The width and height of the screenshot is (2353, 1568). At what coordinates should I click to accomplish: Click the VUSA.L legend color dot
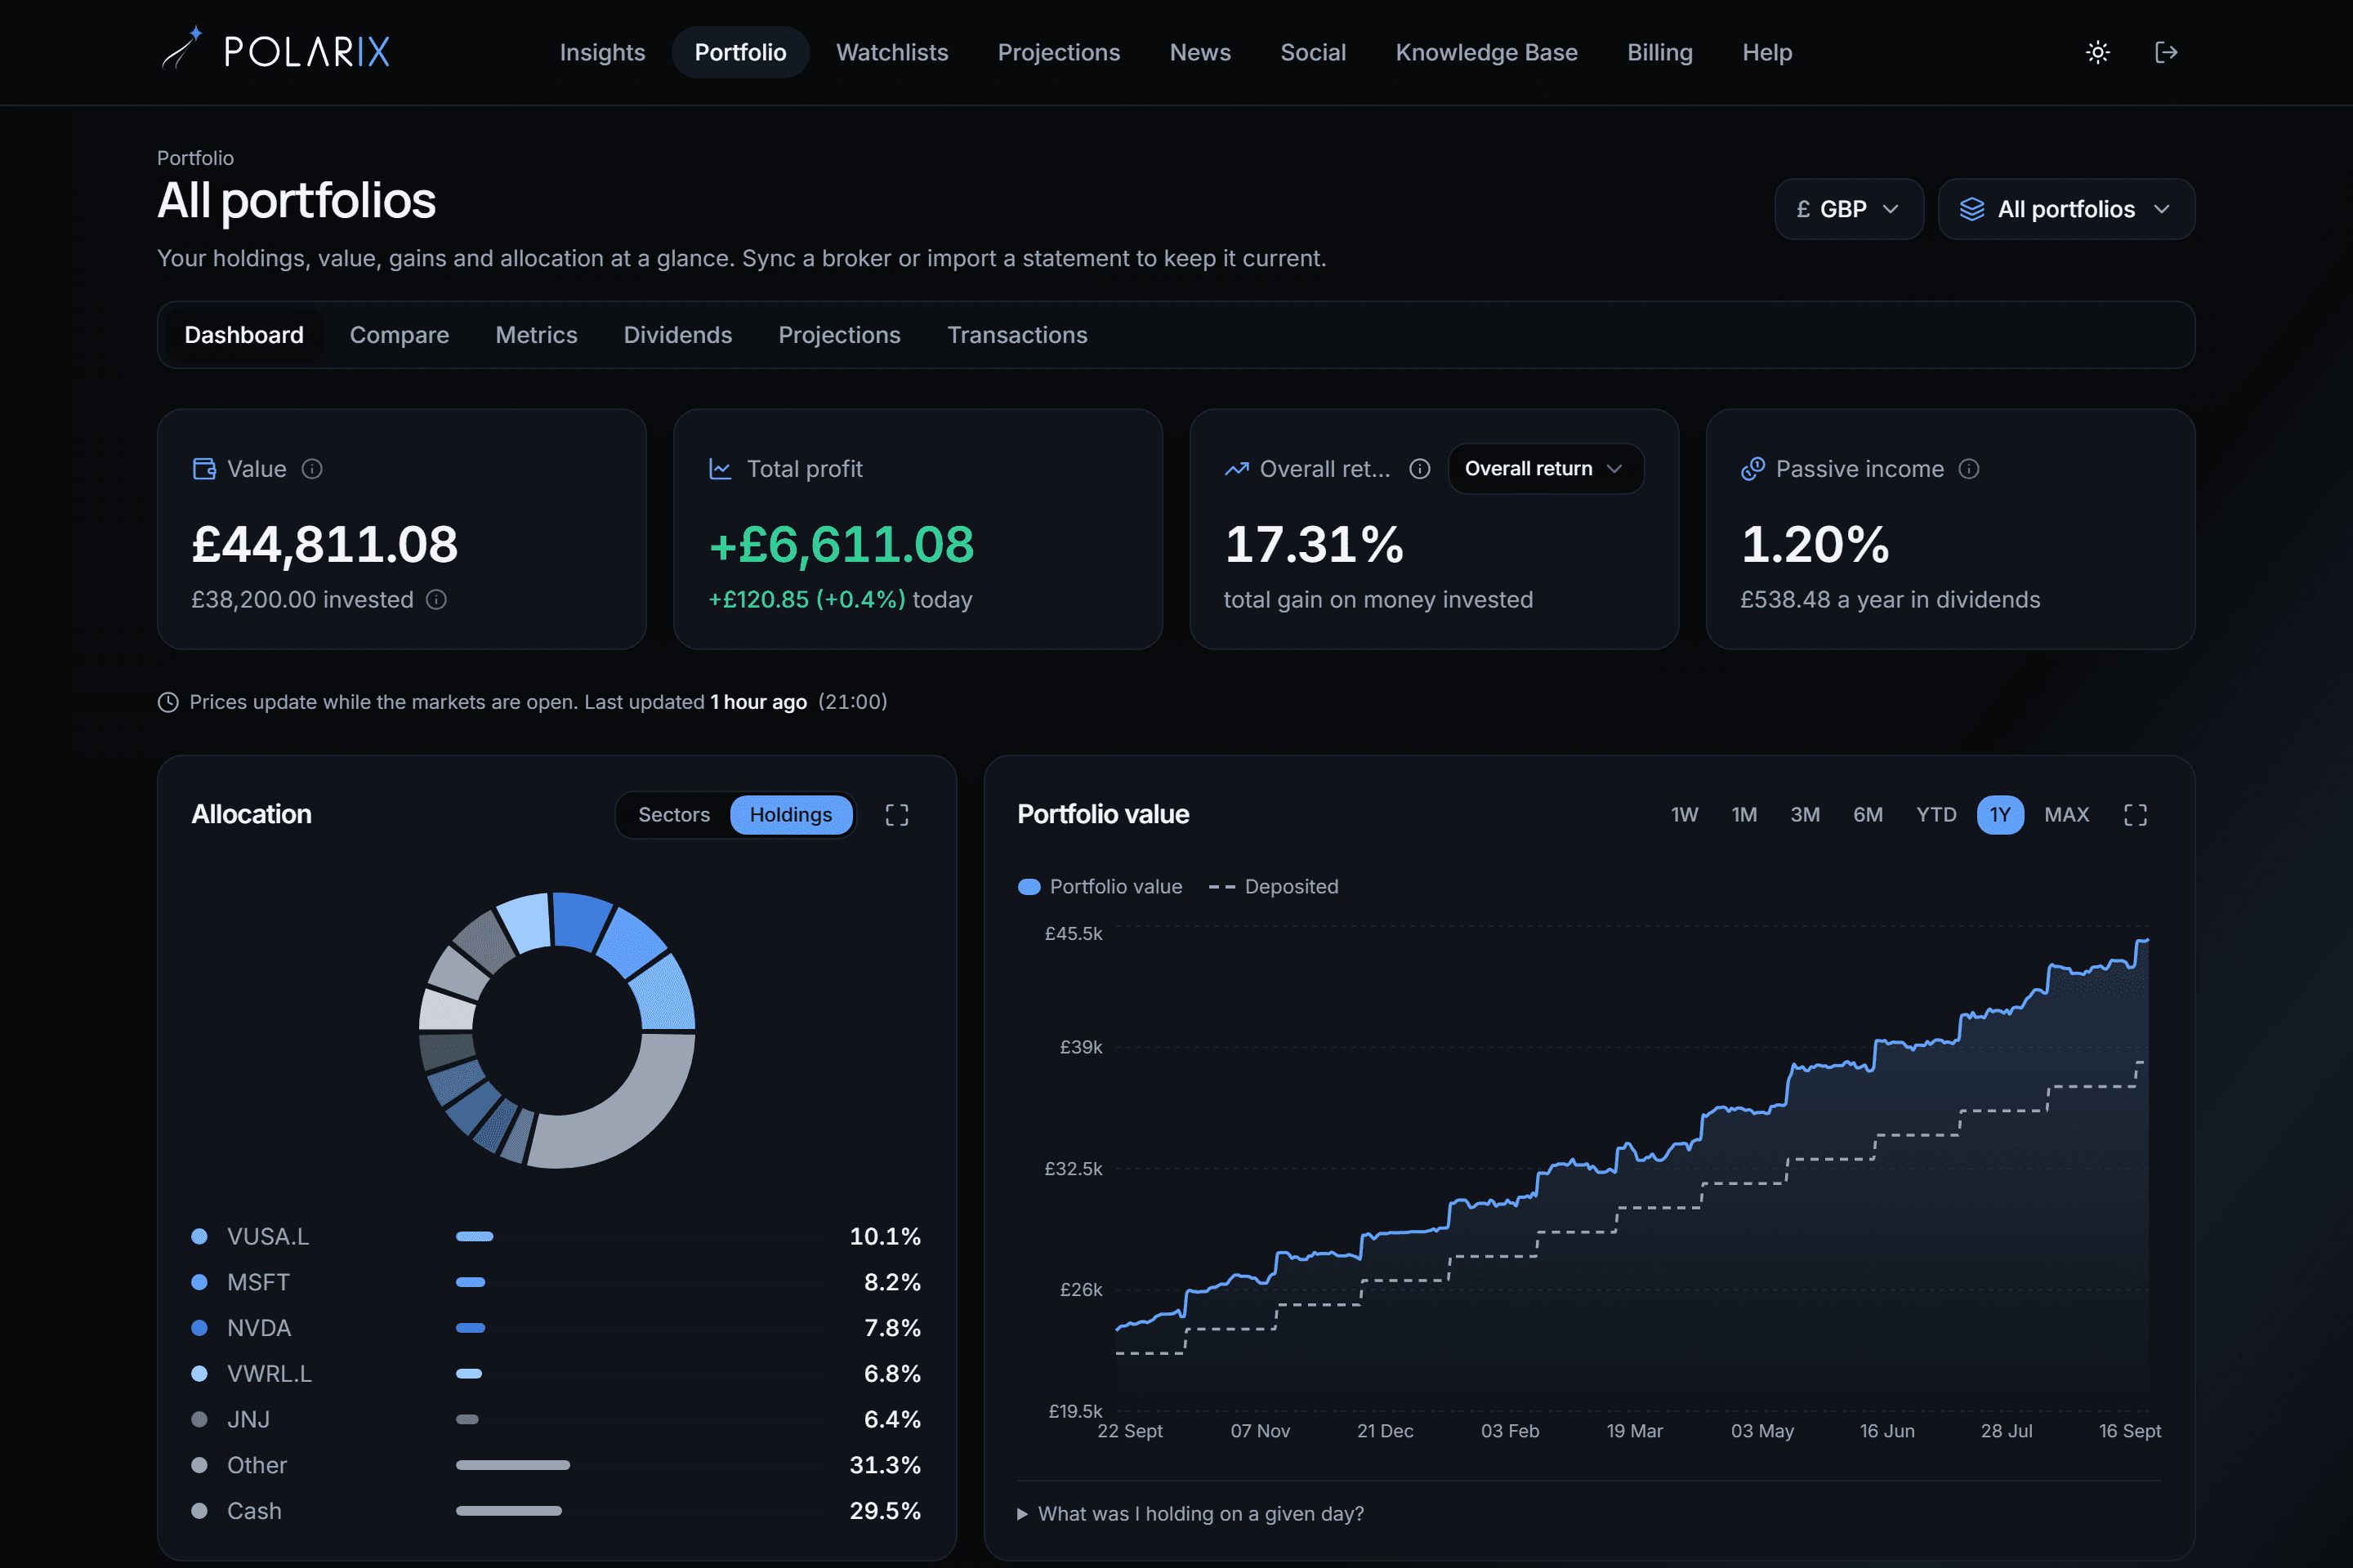pyautogui.click(x=199, y=1237)
